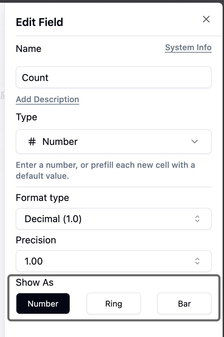Click the Ring display option button
The height and width of the screenshot is (337, 224).
[x=113, y=304]
